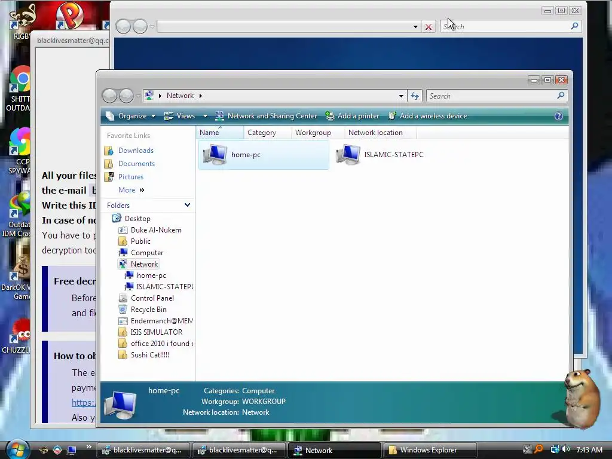Click the Forward button in Network window
Viewport: 612px width, 459px height.
(126, 96)
